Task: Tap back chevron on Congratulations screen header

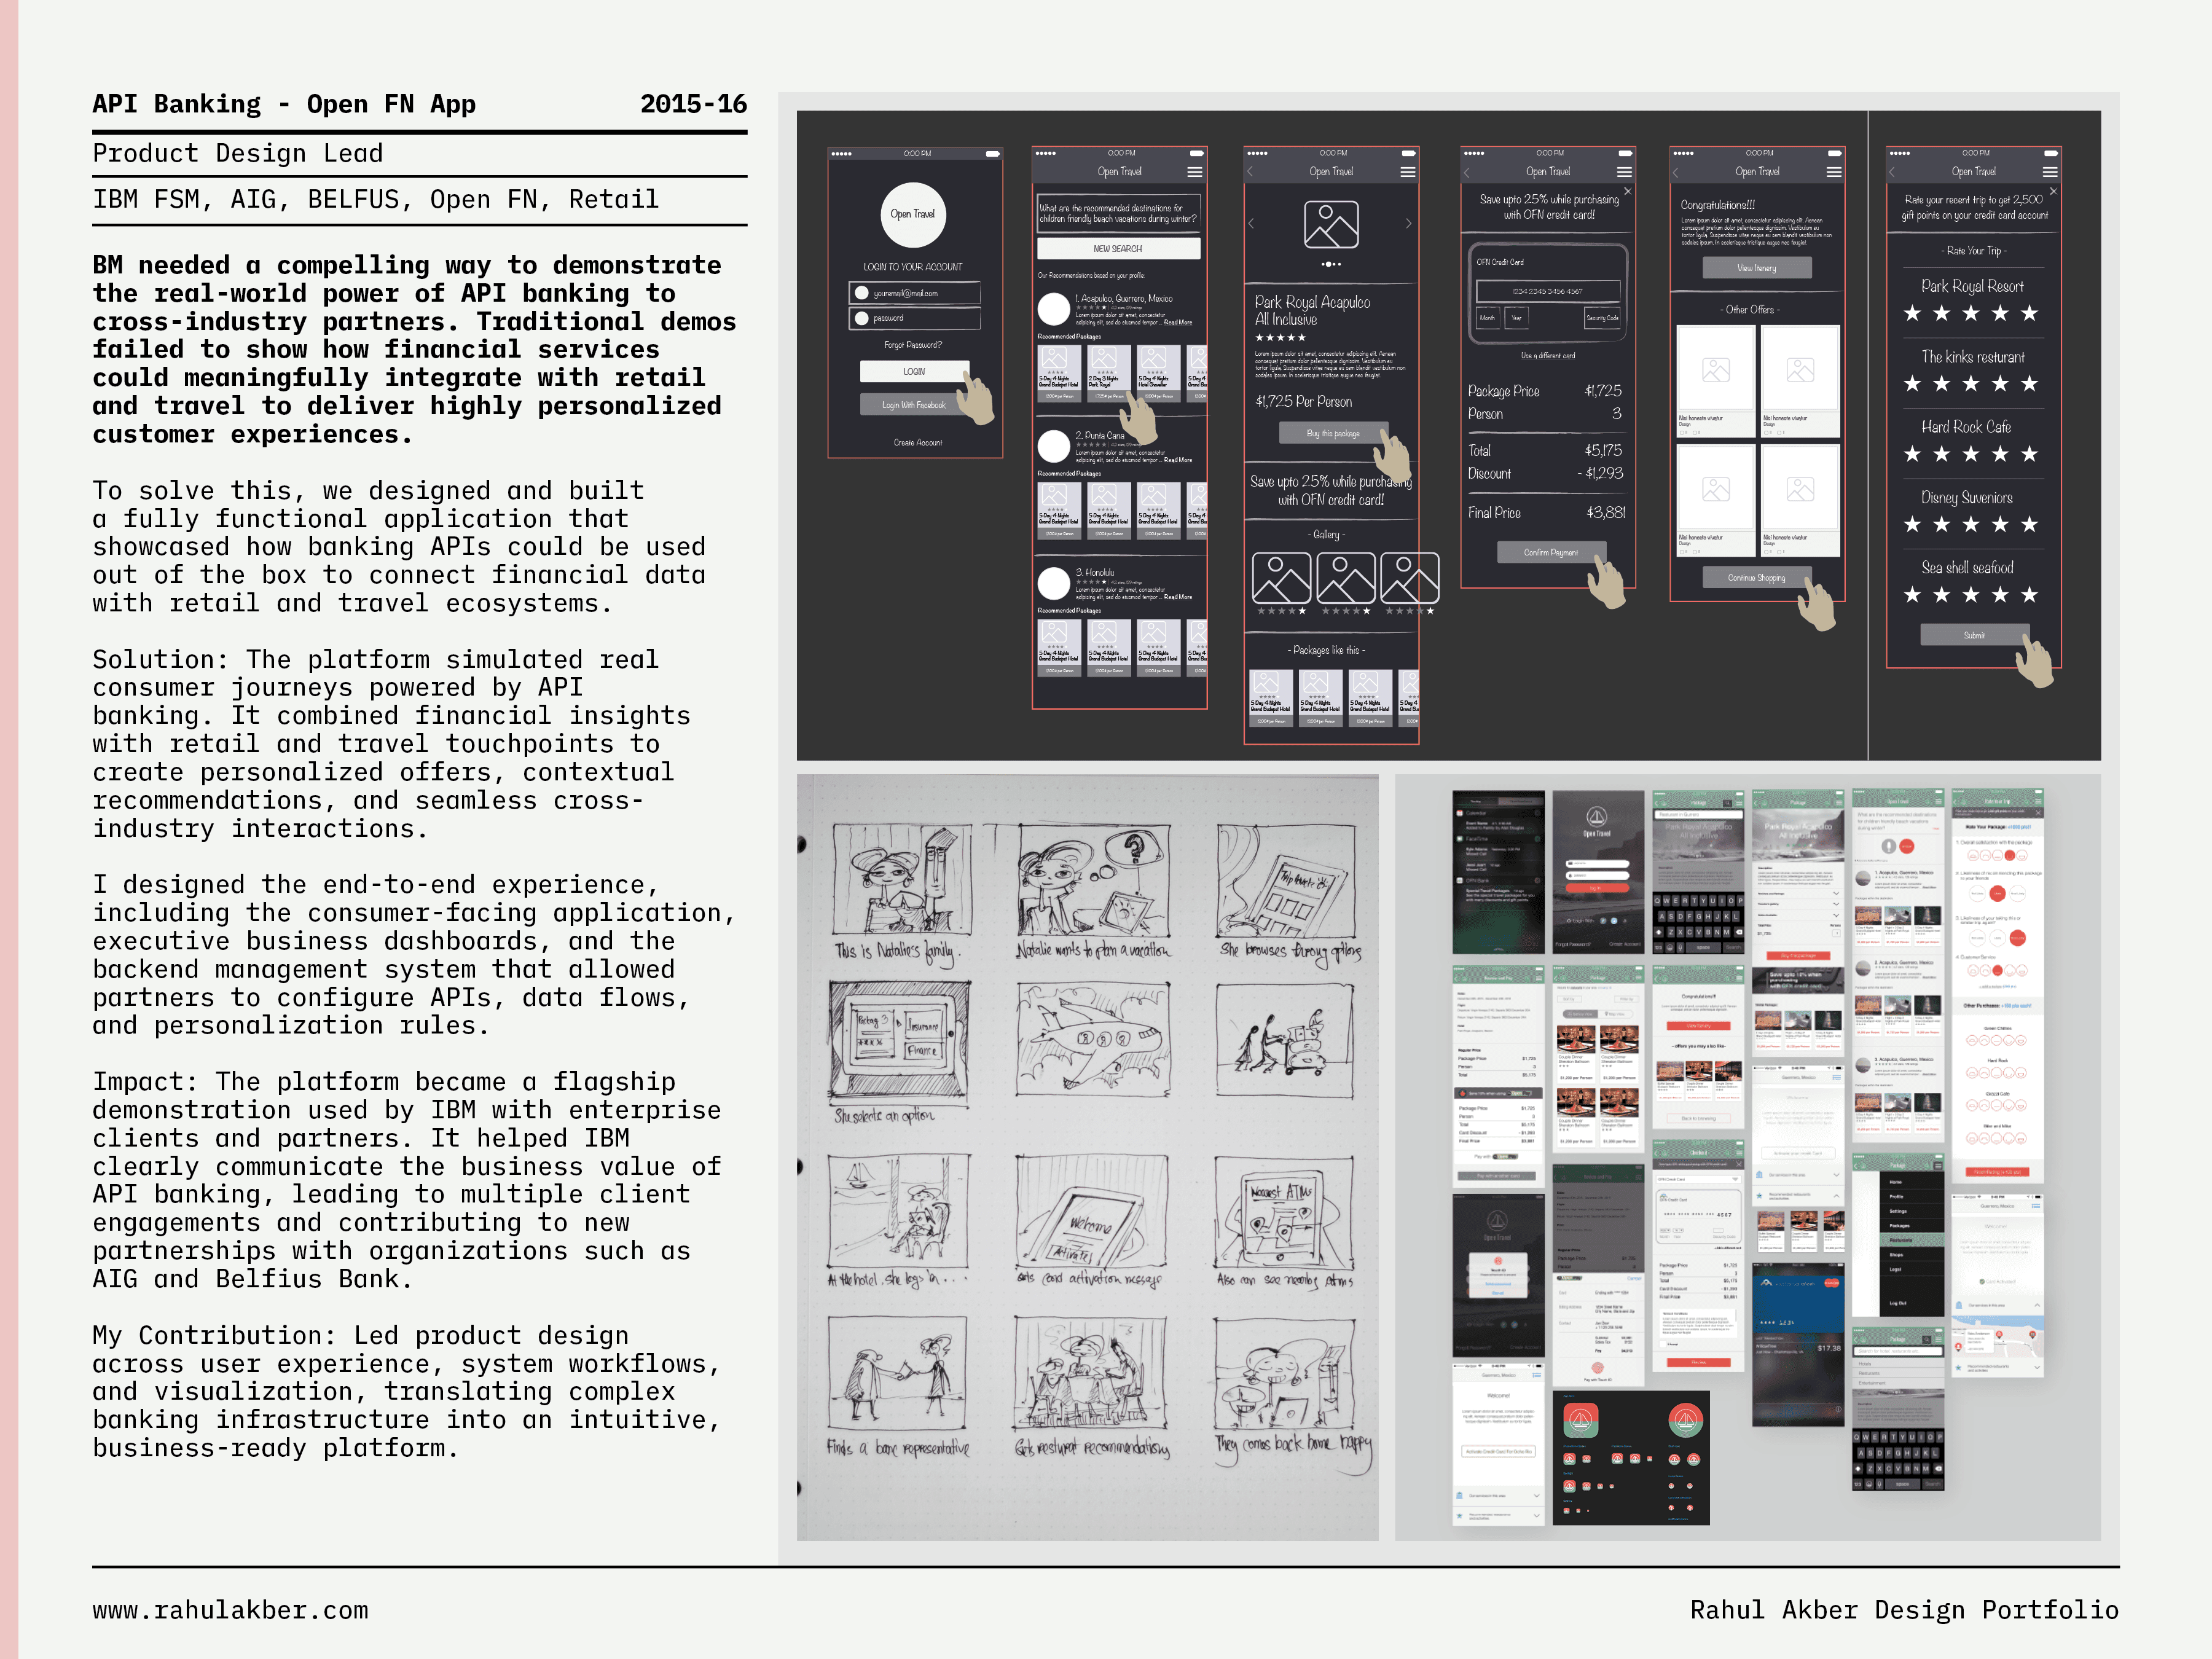Action: [1677, 172]
